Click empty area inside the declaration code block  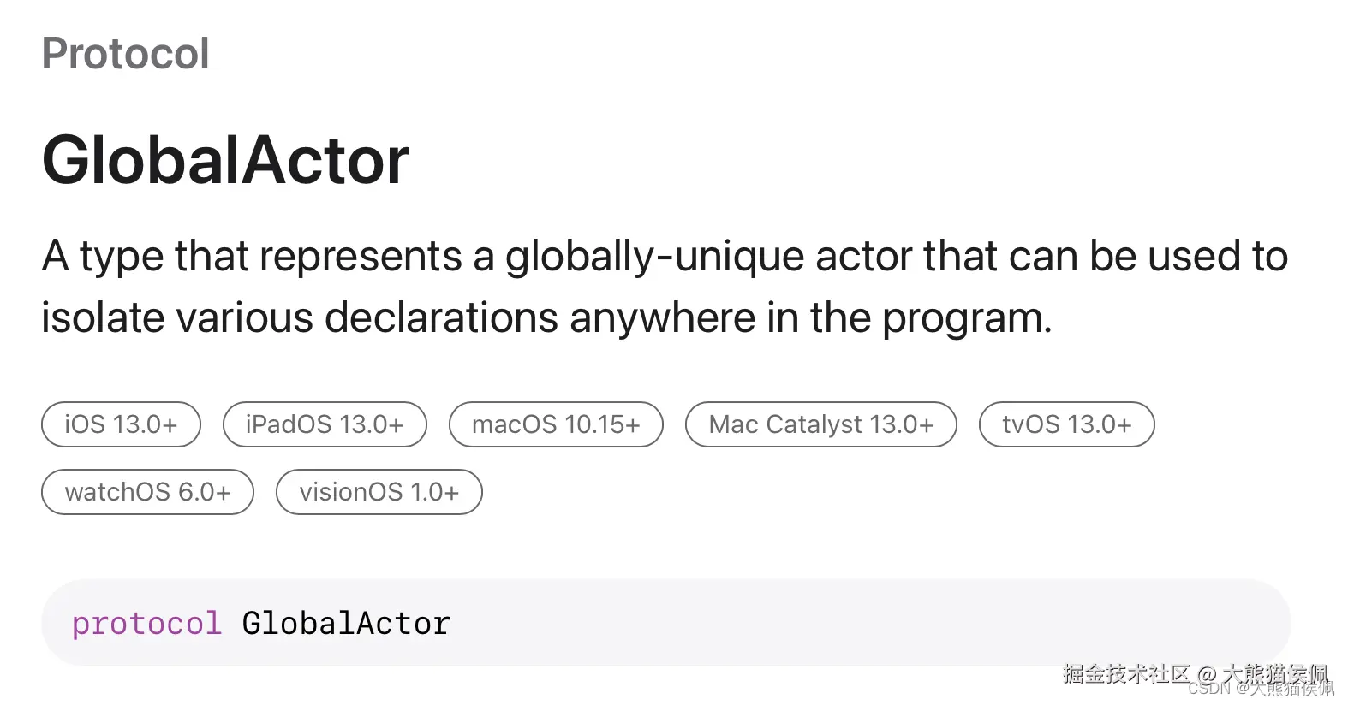(856, 623)
